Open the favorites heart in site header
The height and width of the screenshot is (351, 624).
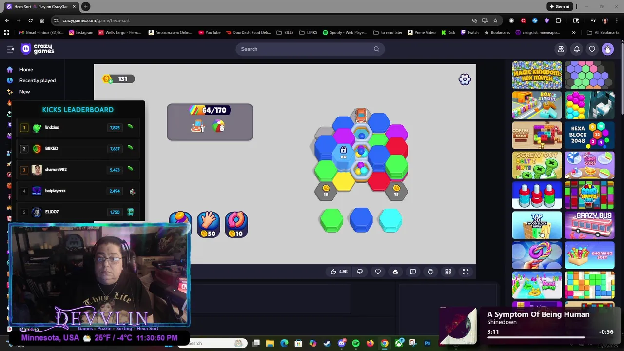(x=592, y=49)
